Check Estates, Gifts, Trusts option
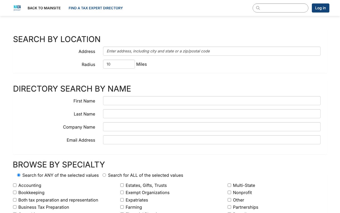Screen dimensions: 340x213 pos(122,185)
